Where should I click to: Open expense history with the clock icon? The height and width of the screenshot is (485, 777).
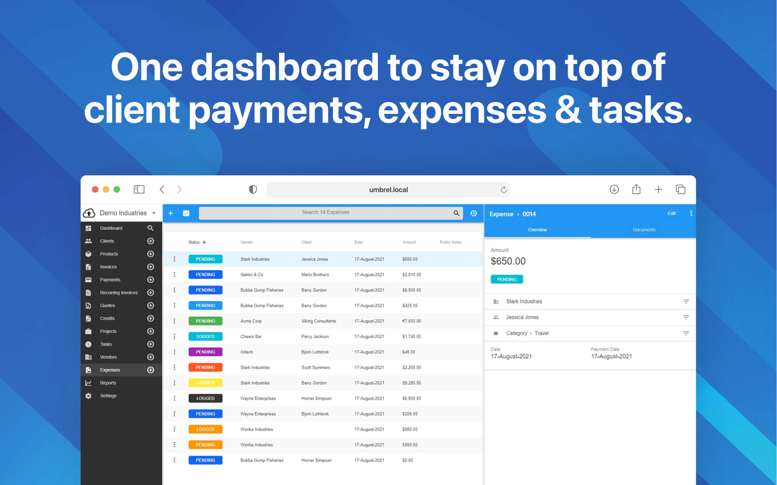click(473, 213)
